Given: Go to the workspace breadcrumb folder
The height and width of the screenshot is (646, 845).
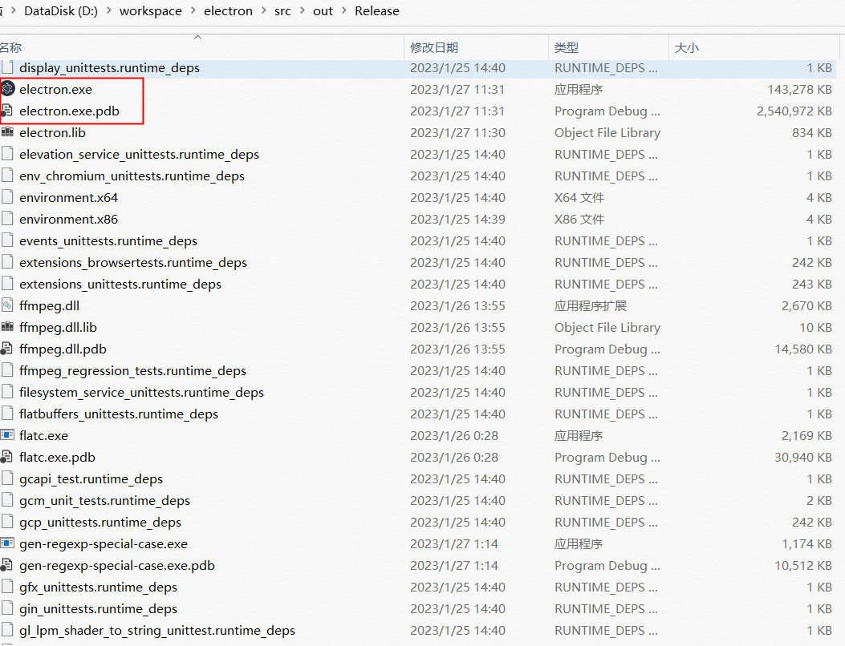Looking at the screenshot, I should [151, 10].
